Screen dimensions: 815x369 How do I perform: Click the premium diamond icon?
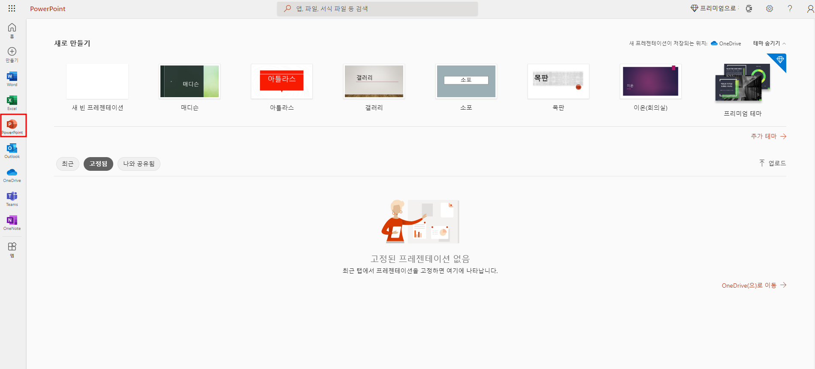694,9
